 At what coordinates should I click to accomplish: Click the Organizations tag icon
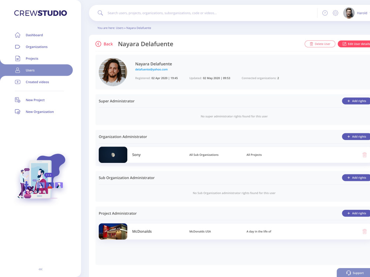click(18, 47)
